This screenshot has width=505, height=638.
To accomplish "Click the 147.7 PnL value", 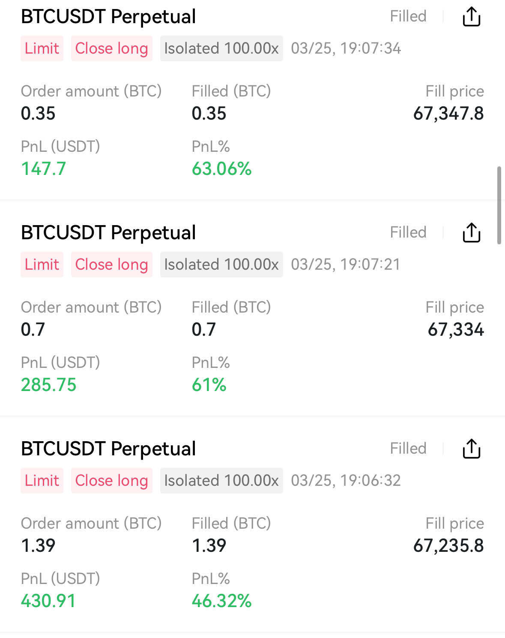I will [44, 169].
